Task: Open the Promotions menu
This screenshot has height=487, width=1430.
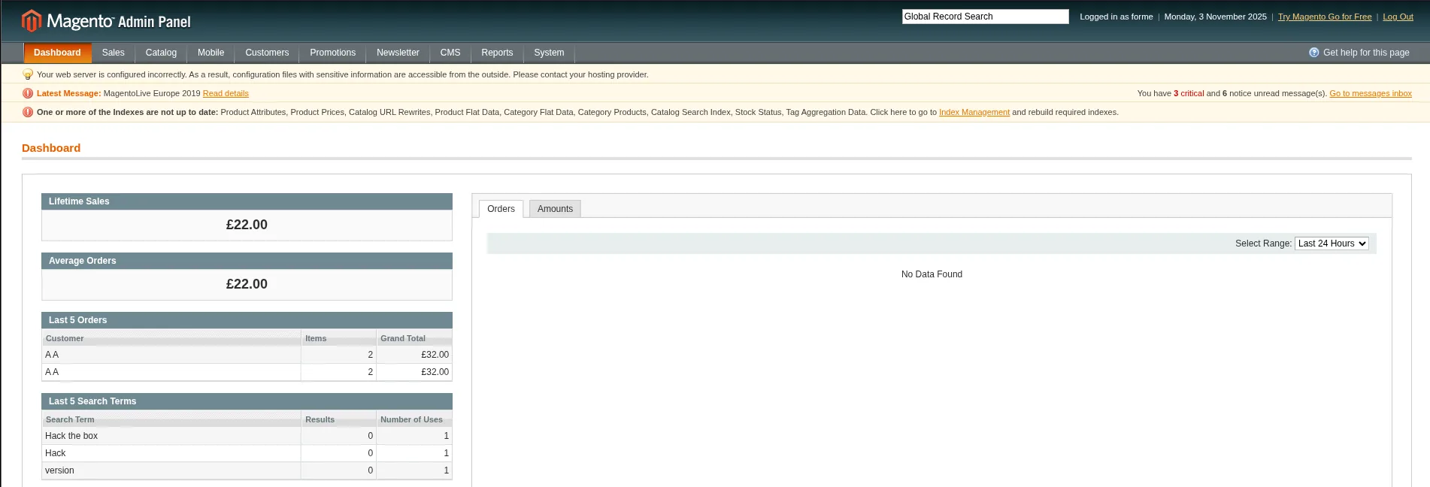Action: pos(332,53)
